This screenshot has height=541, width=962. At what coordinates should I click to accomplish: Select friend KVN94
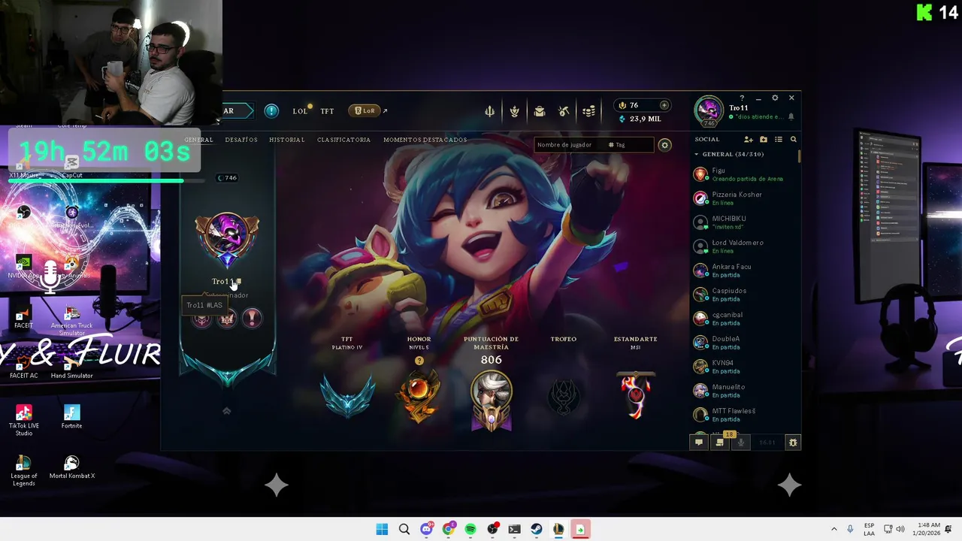[x=744, y=367]
